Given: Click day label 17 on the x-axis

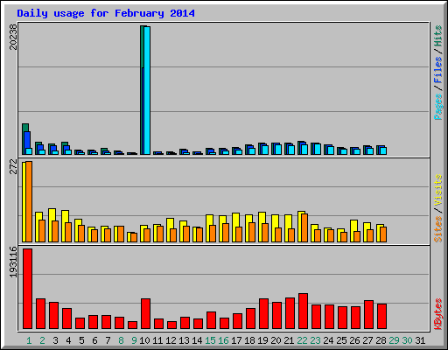Looking at the screenshot, I should (236, 340).
